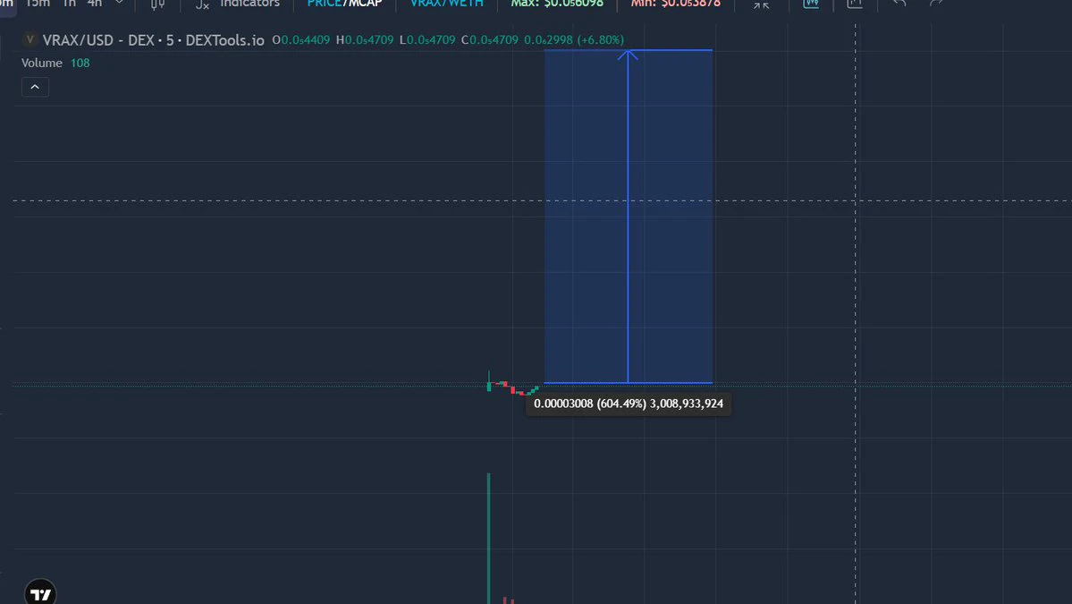
Task: Switch the VRAX/WETH pair toggle
Action: click(446, 4)
